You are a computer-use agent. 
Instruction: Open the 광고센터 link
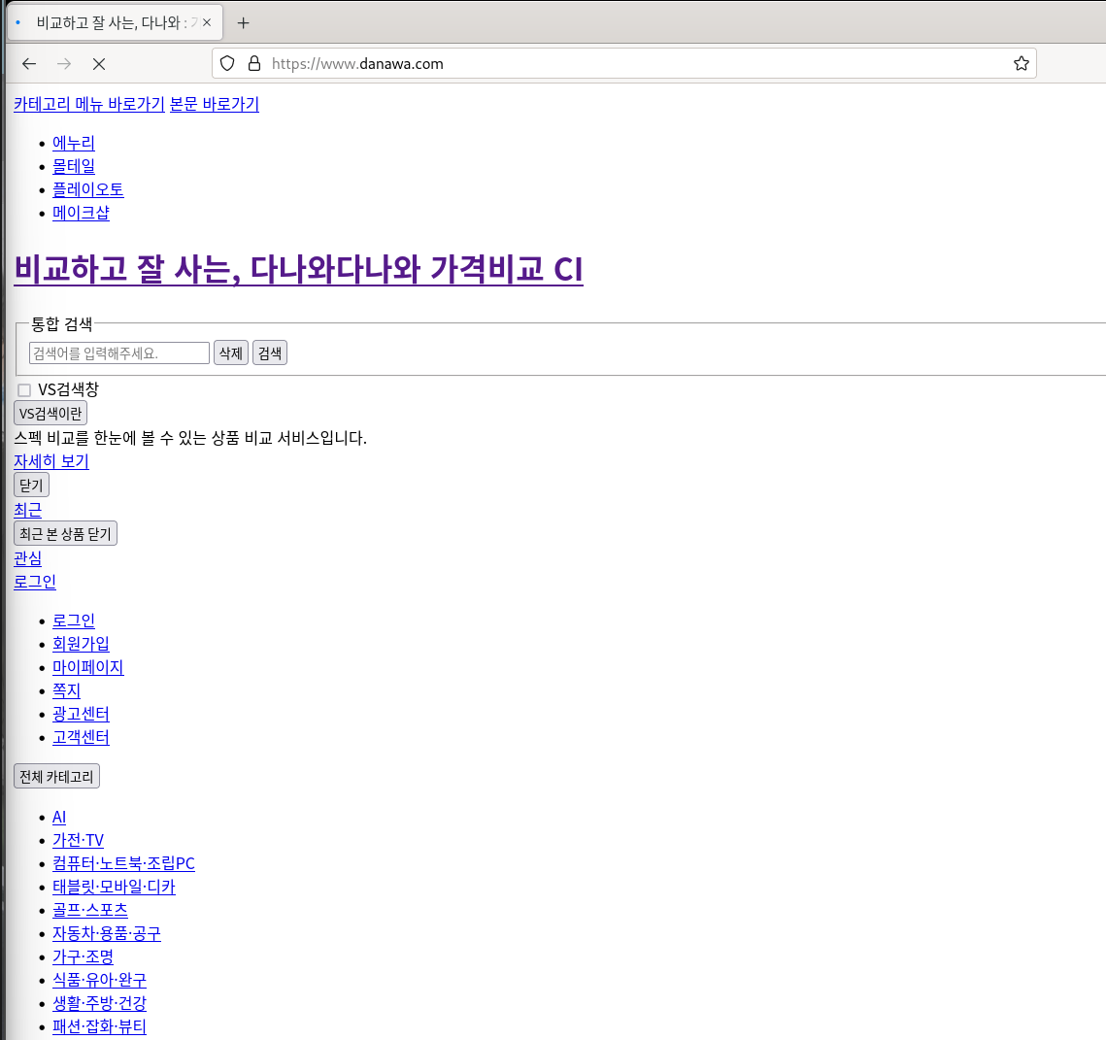pyautogui.click(x=82, y=714)
